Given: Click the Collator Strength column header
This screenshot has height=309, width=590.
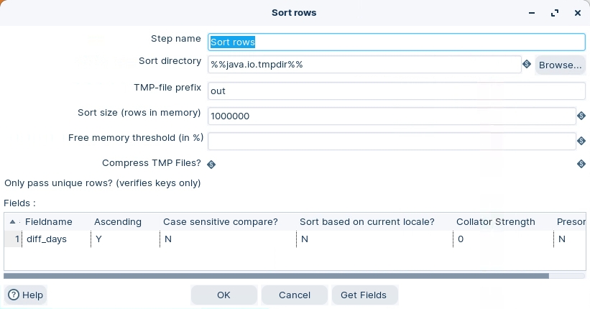Looking at the screenshot, I should point(495,221).
